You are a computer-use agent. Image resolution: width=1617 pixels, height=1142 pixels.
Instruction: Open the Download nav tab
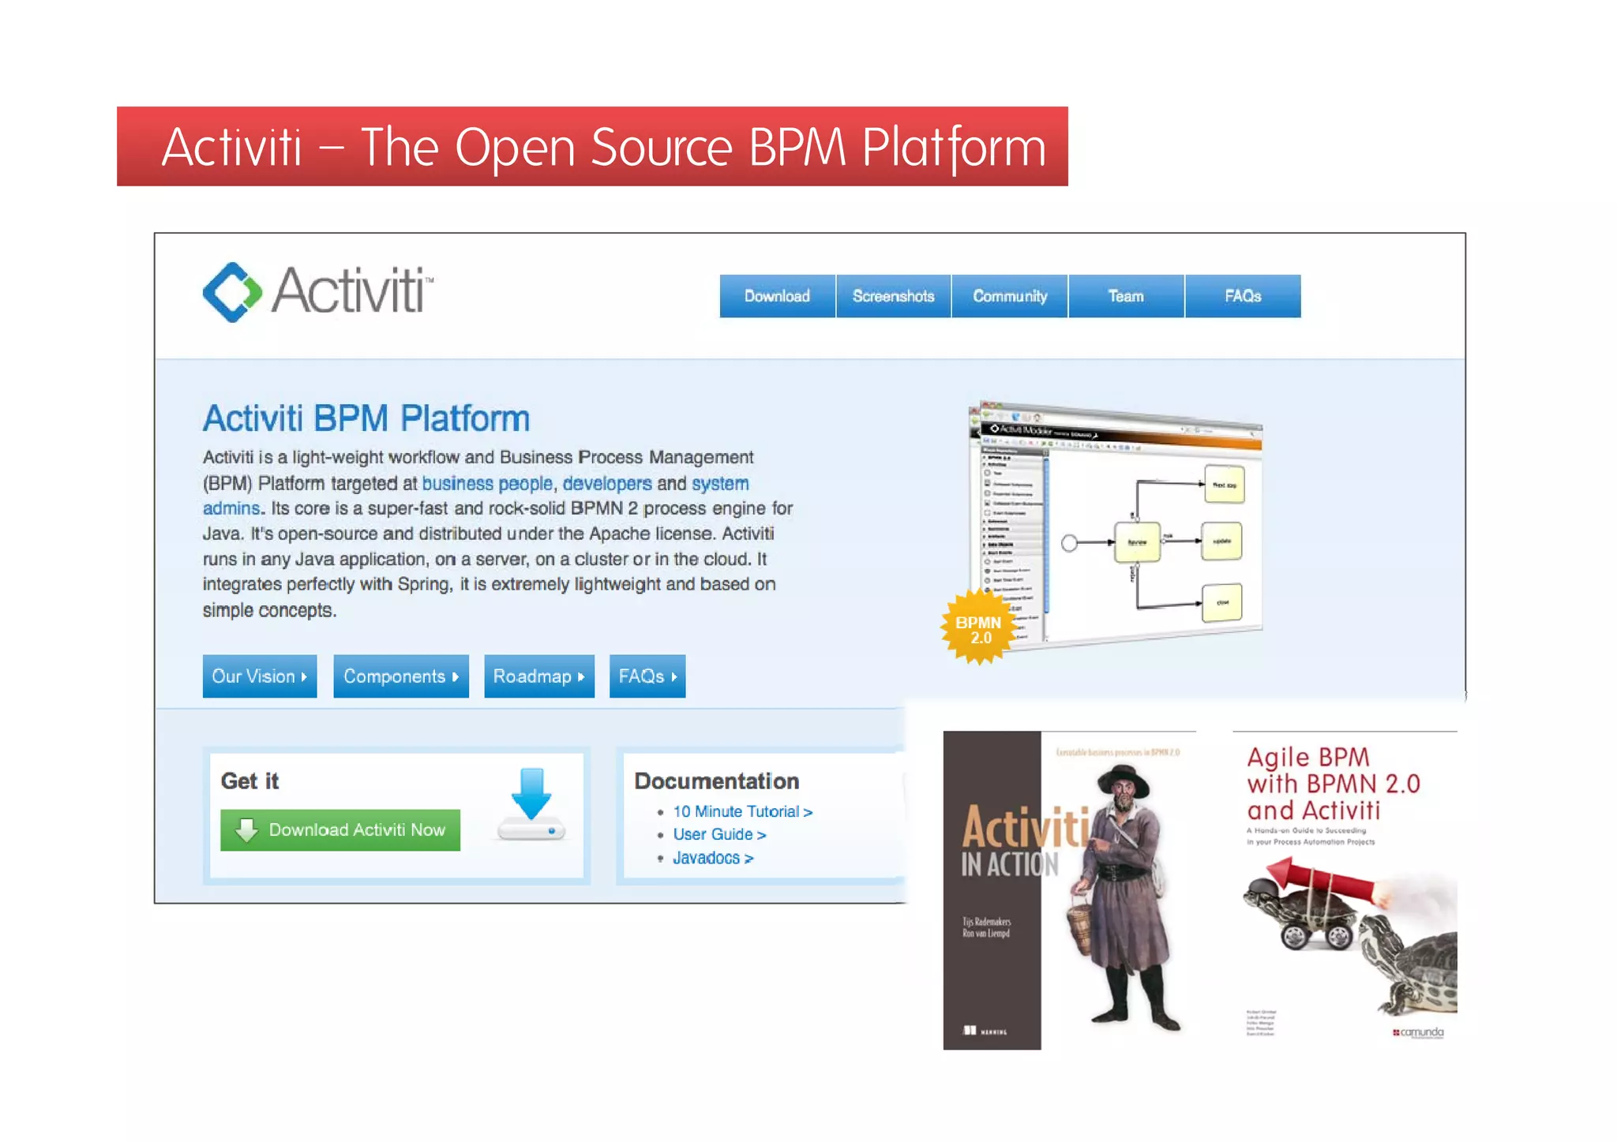777,296
